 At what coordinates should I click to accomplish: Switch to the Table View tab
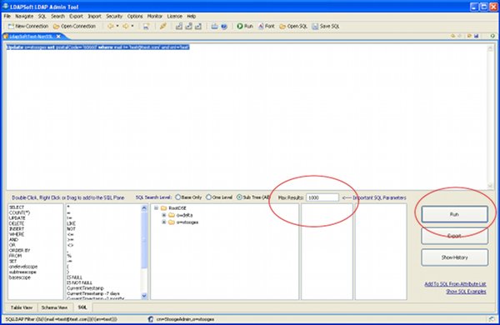tap(22, 307)
